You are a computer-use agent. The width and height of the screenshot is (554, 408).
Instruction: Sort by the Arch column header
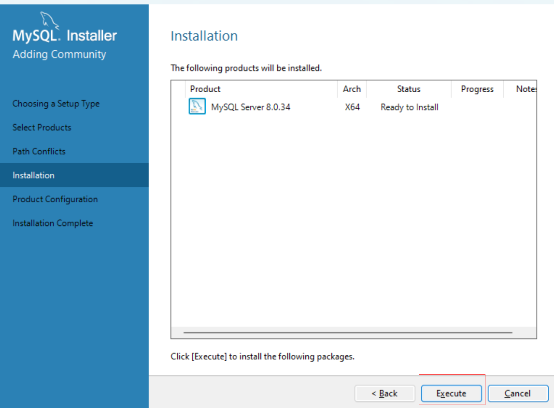click(352, 89)
